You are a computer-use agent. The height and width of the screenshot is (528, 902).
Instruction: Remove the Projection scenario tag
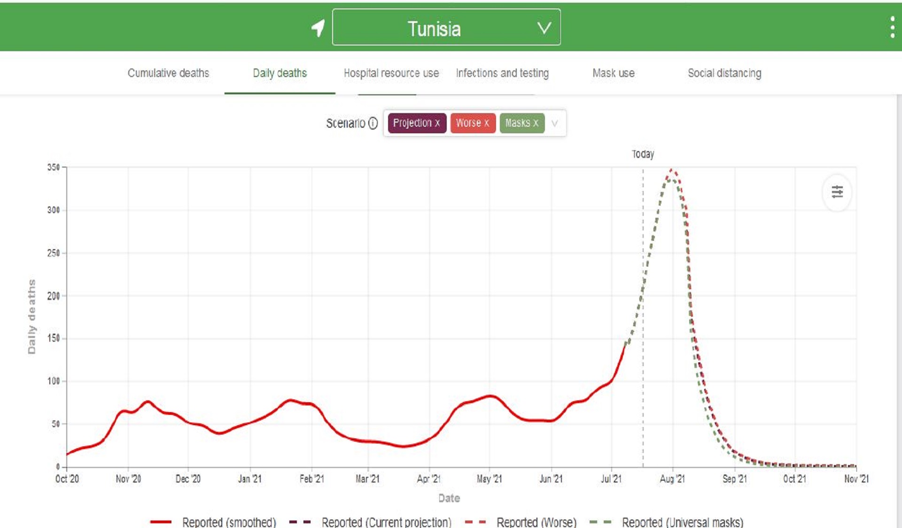[437, 123]
